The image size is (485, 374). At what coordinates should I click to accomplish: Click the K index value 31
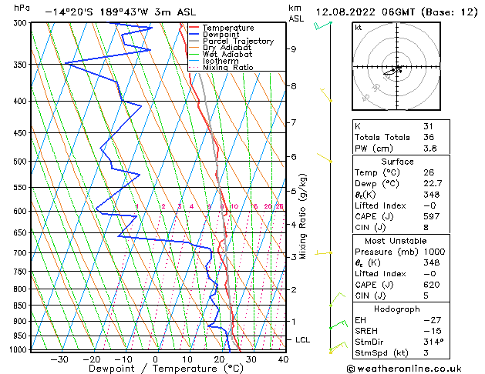coord(428,126)
